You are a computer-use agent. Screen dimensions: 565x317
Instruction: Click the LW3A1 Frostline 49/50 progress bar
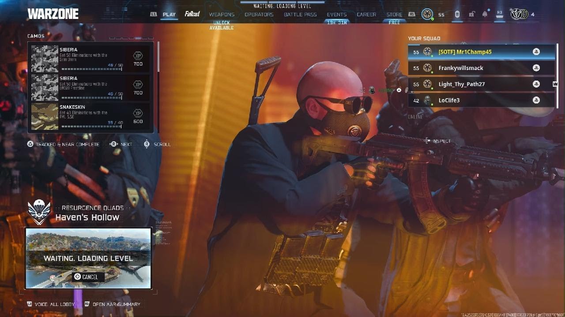click(92, 98)
